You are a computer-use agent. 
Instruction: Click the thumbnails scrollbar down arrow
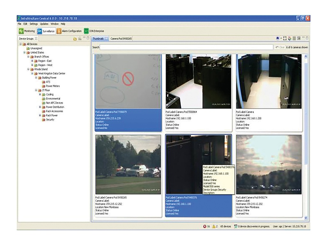[x=306, y=218]
